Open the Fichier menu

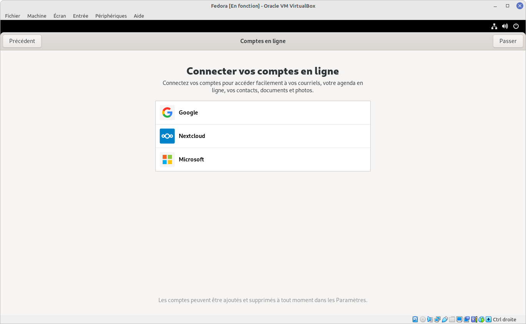[x=13, y=16]
